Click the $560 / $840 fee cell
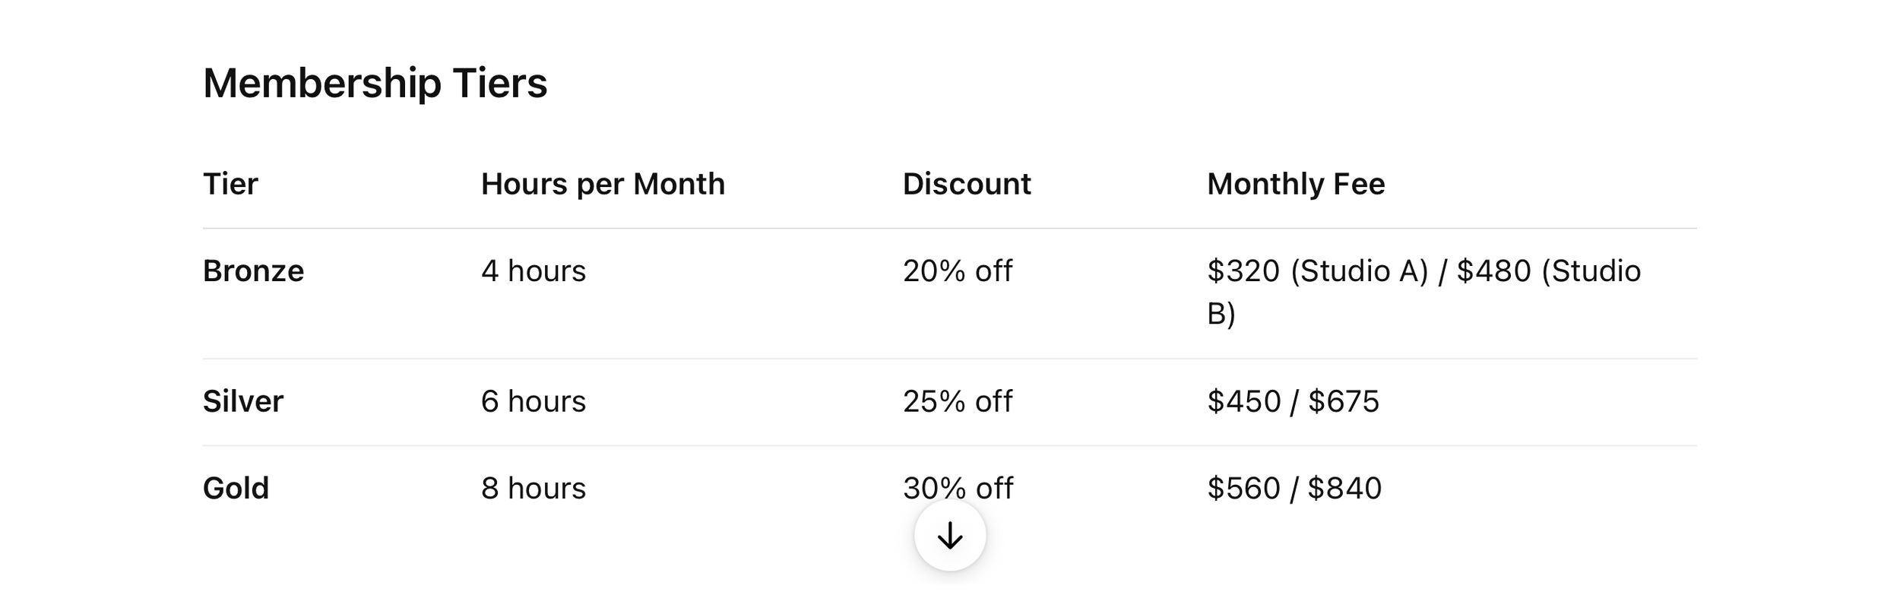 (1294, 488)
